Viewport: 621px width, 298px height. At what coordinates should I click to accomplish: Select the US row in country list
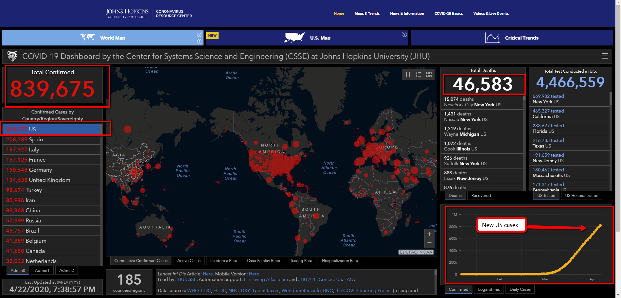click(51, 130)
